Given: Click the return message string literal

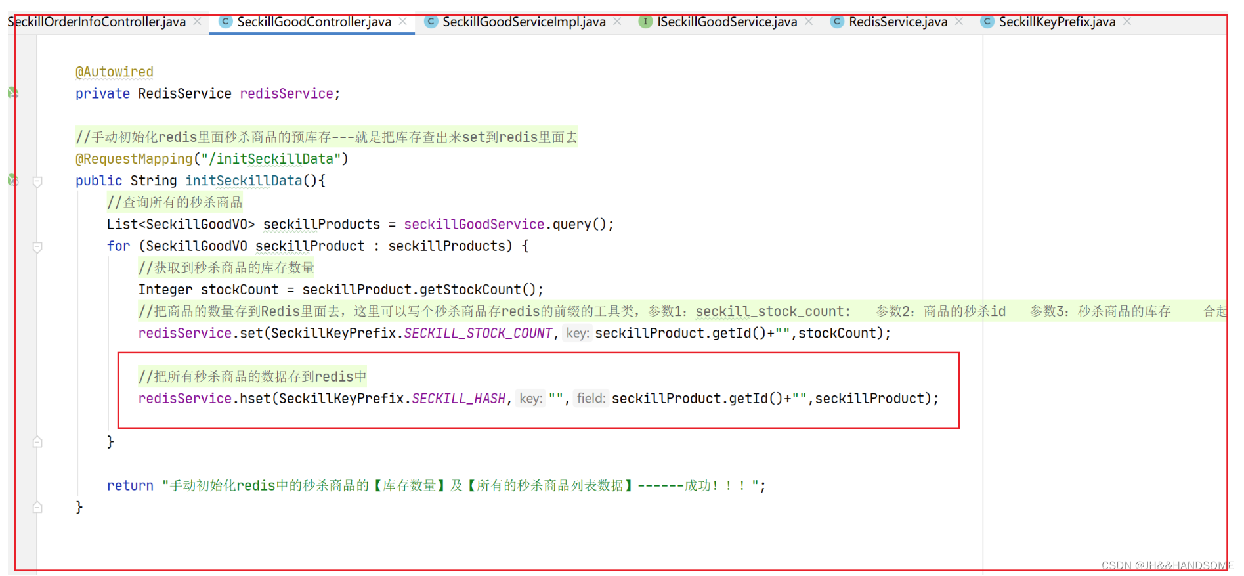Looking at the screenshot, I should [x=460, y=486].
